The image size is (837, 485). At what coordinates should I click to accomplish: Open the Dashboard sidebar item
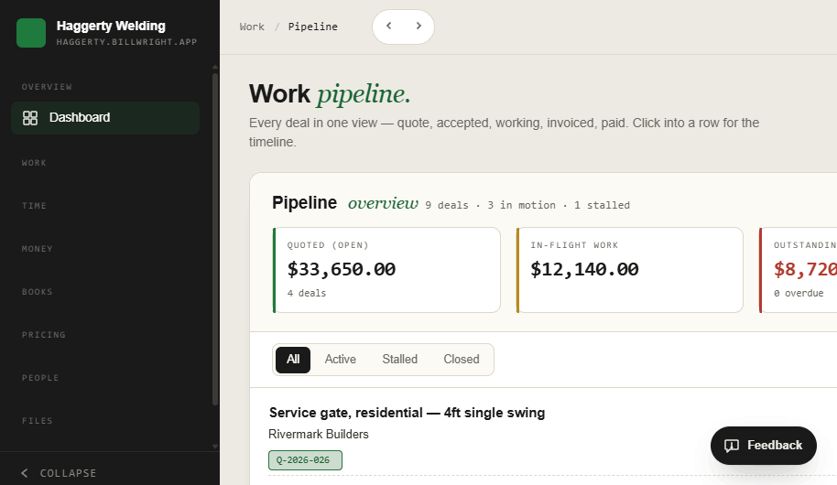coord(105,117)
